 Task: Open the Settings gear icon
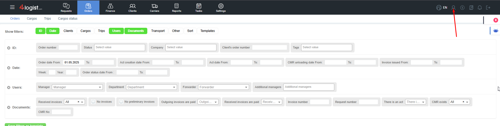[x=221, y=6]
